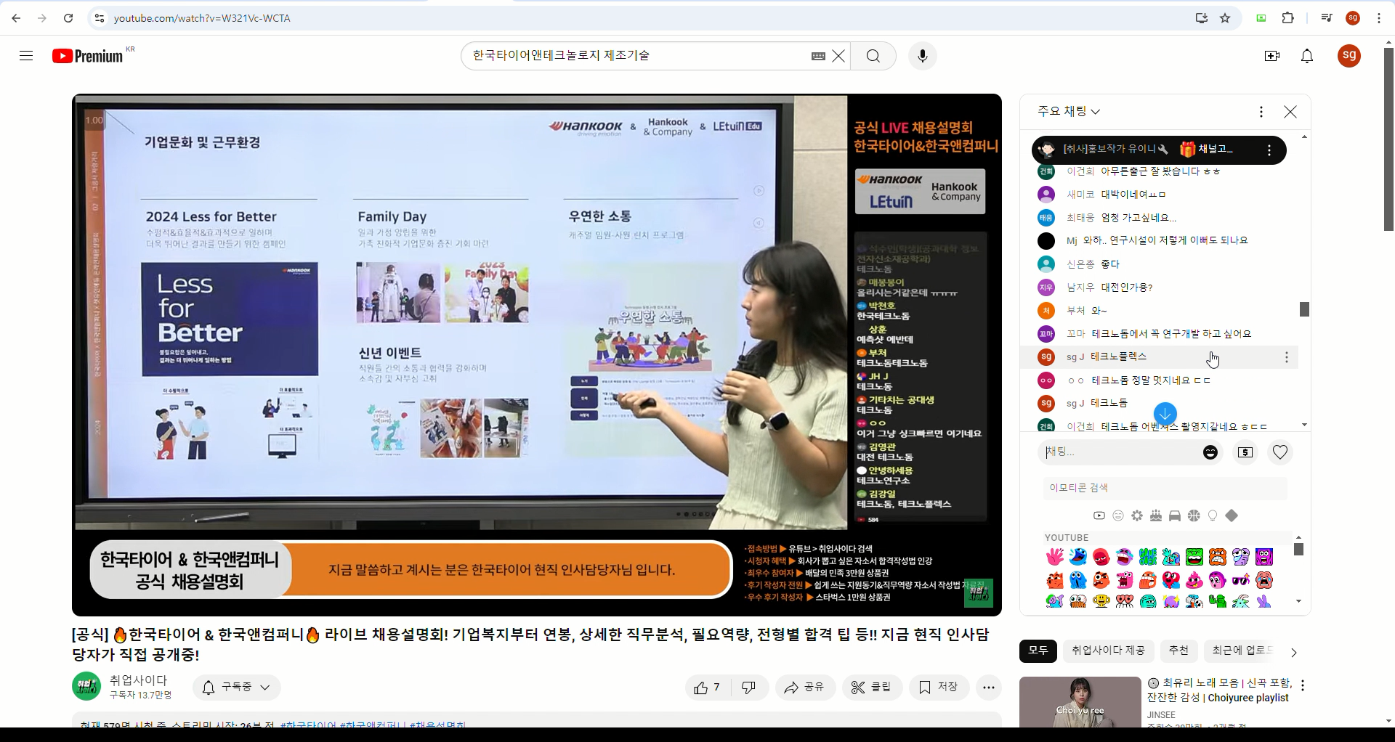Click the 저장 save button
Image resolution: width=1395 pixels, height=742 pixels.
(x=939, y=688)
